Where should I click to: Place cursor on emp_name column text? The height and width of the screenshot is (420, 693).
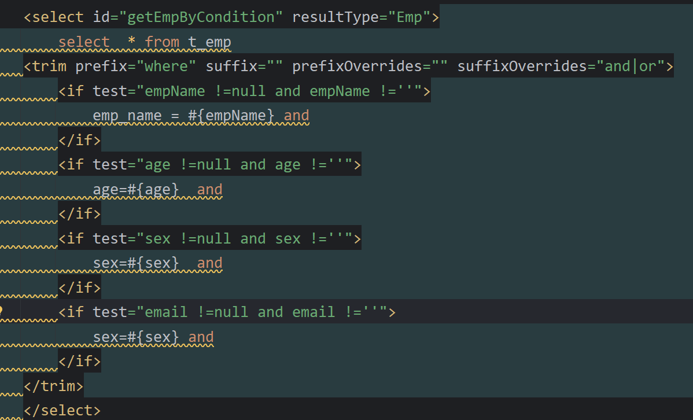click(127, 116)
